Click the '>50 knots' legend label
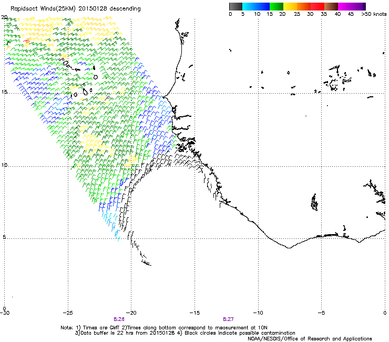 [x=374, y=14]
